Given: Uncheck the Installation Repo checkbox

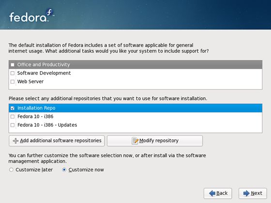Looking at the screenshot, I should click(x=13, y=108).
